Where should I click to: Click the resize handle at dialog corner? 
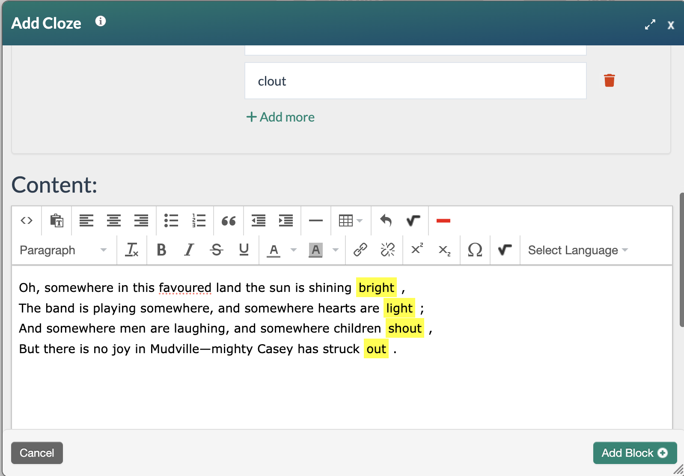click(x=678, y=470)
